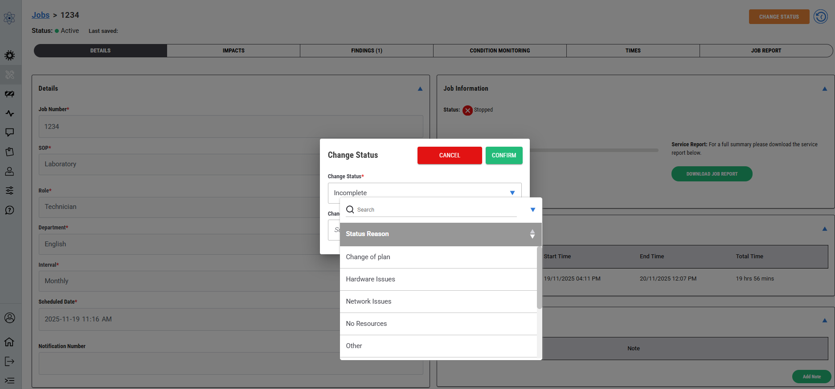Open the activity pulse icon in sidebar

pos(9,113)
